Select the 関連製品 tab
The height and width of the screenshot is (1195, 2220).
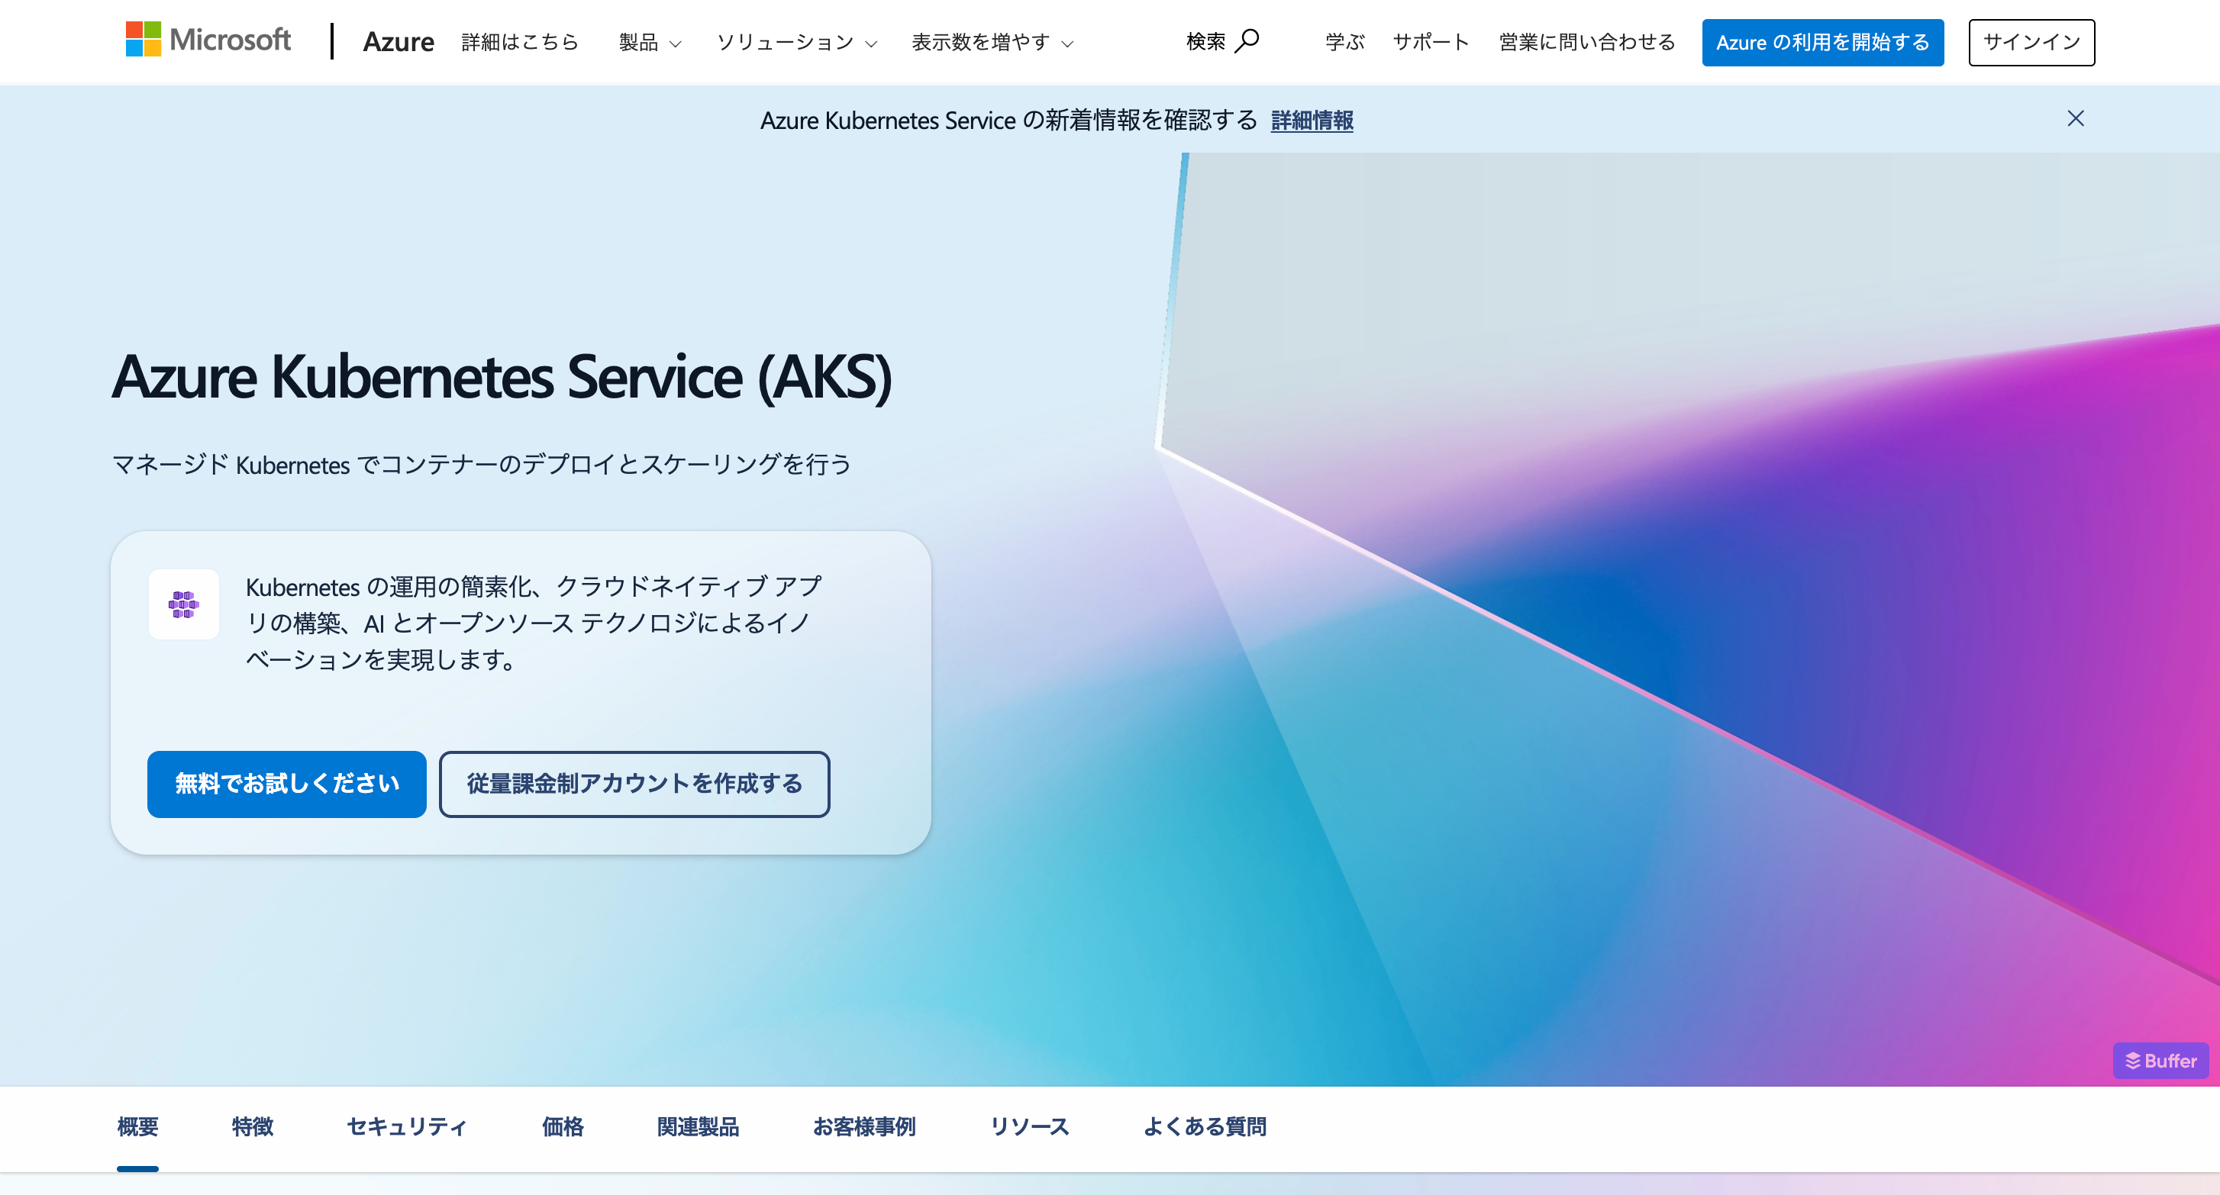698,1126
